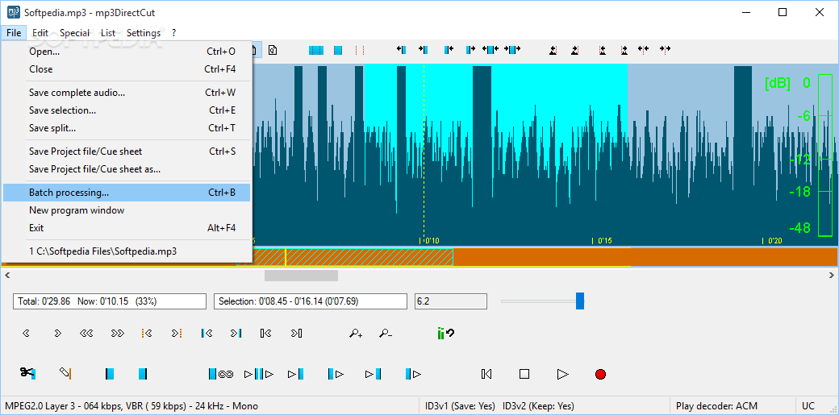Click the previous cue (dotted line, left chevrons) icon
The width and height of the screenshot is (839, 415).
(147, 333)
